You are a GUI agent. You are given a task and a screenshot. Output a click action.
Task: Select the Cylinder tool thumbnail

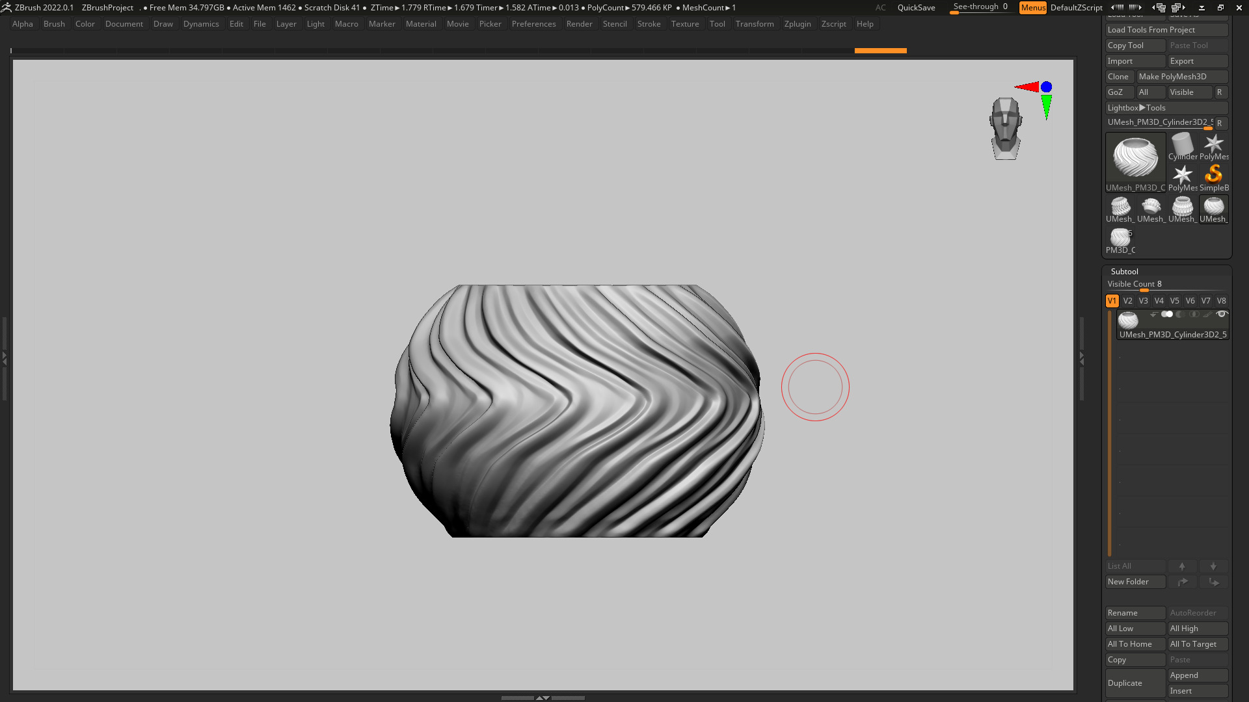point(1182,146)
